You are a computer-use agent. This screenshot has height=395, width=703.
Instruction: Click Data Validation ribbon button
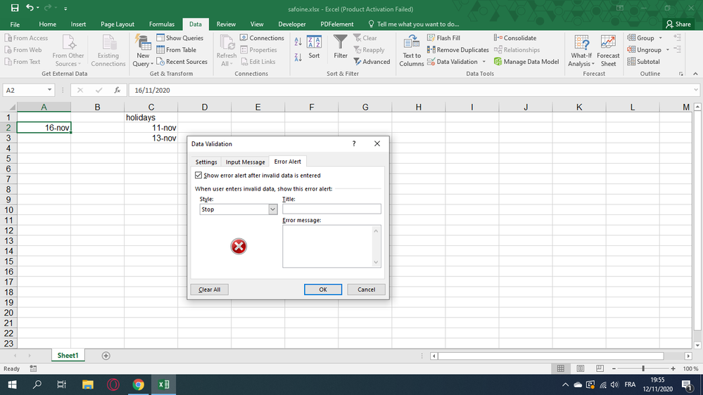(452, 62)
